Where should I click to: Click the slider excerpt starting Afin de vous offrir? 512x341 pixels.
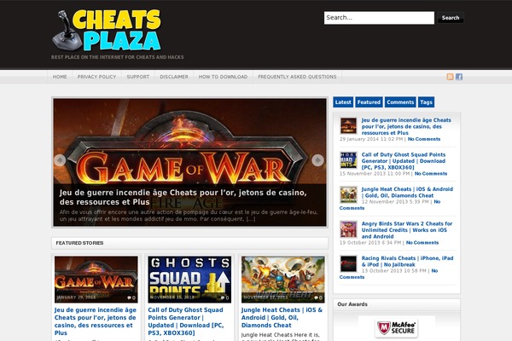(189, 216)
